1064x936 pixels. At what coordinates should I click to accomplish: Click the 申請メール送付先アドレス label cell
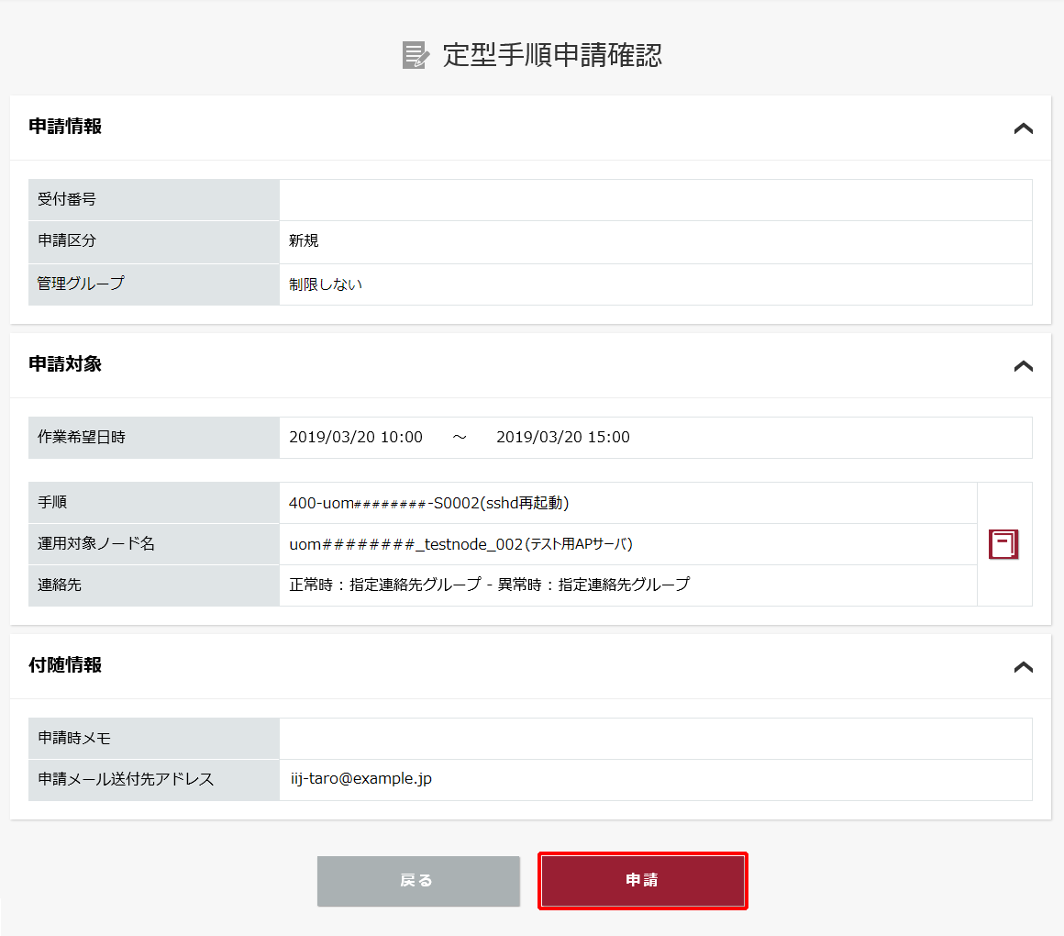click(x=154, y=780)
